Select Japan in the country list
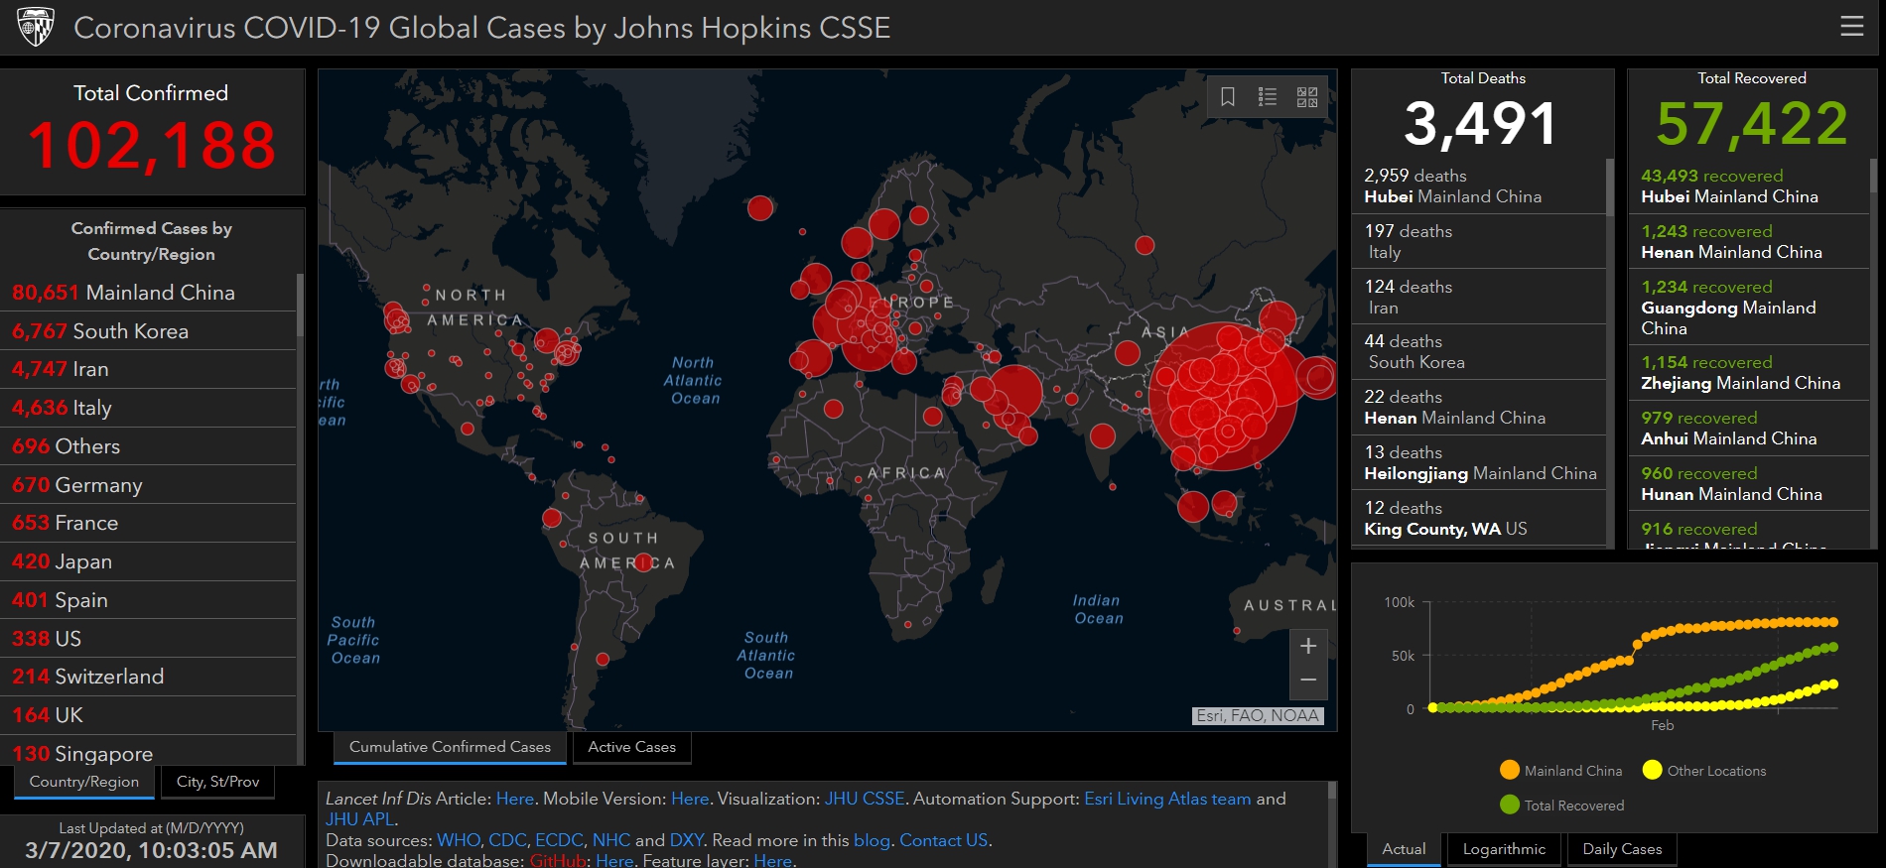Viewport: 1886px width, 868px height. point(149,561)
